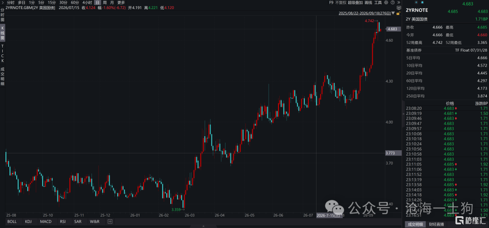
Task: Expand more toolbar options double-chevron
Action: [x=399, y=3]
